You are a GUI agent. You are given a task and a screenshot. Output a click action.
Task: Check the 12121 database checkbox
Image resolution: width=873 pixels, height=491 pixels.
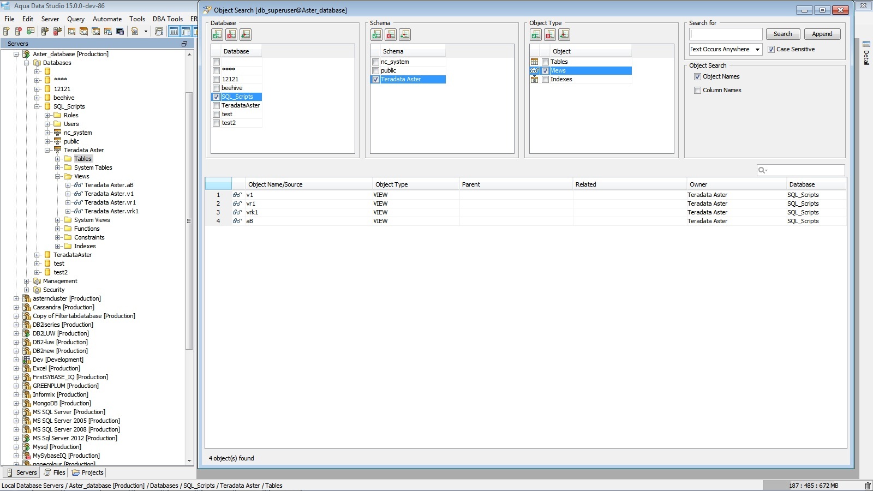point(217,79)
